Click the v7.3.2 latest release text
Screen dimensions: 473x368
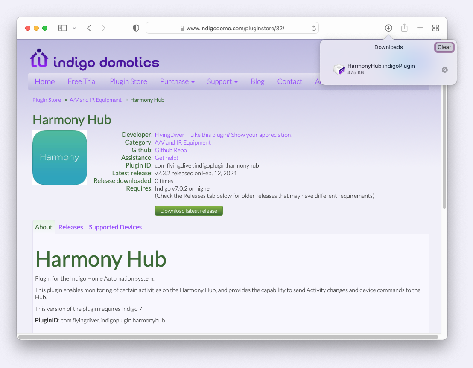pos(196,173)
